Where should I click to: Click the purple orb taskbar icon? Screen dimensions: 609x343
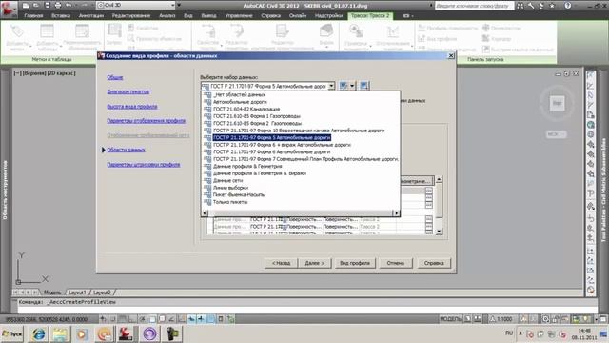click(150, 333)
